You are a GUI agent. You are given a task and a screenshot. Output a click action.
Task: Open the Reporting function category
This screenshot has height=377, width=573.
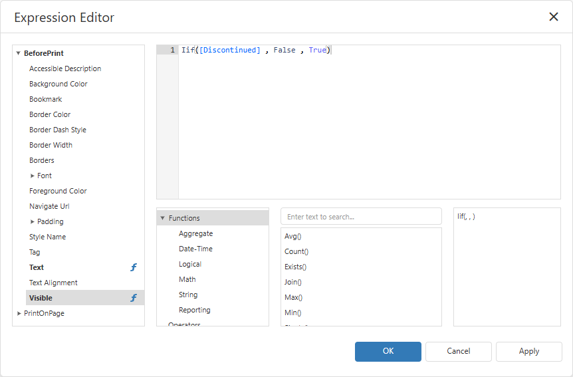(194, 310)
